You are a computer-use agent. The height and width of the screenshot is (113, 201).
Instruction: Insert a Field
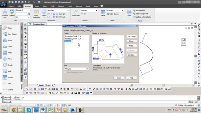[x=129, y=13]
